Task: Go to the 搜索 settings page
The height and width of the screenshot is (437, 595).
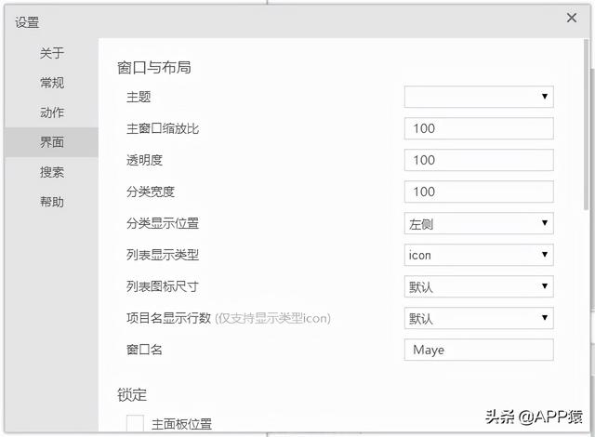Action: point(52,172)
